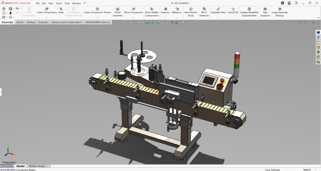Switch to the Evaluate tab
This screenshot has height=171, width=321.
[x=43, y=22]
